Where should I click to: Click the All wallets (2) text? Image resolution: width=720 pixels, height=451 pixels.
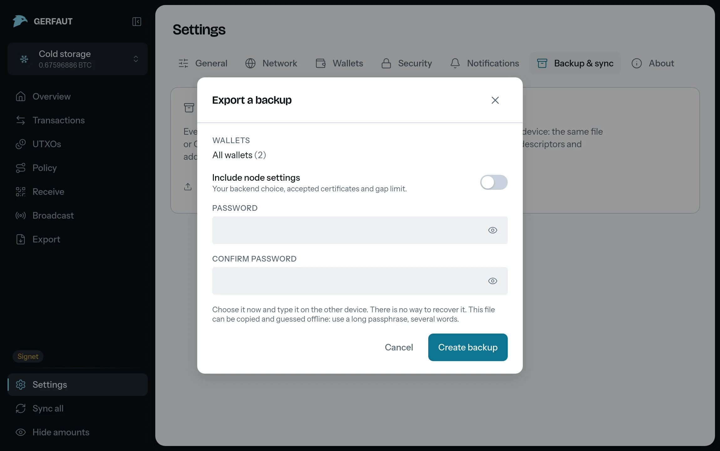pyautogui.click(x=239, y=155)
